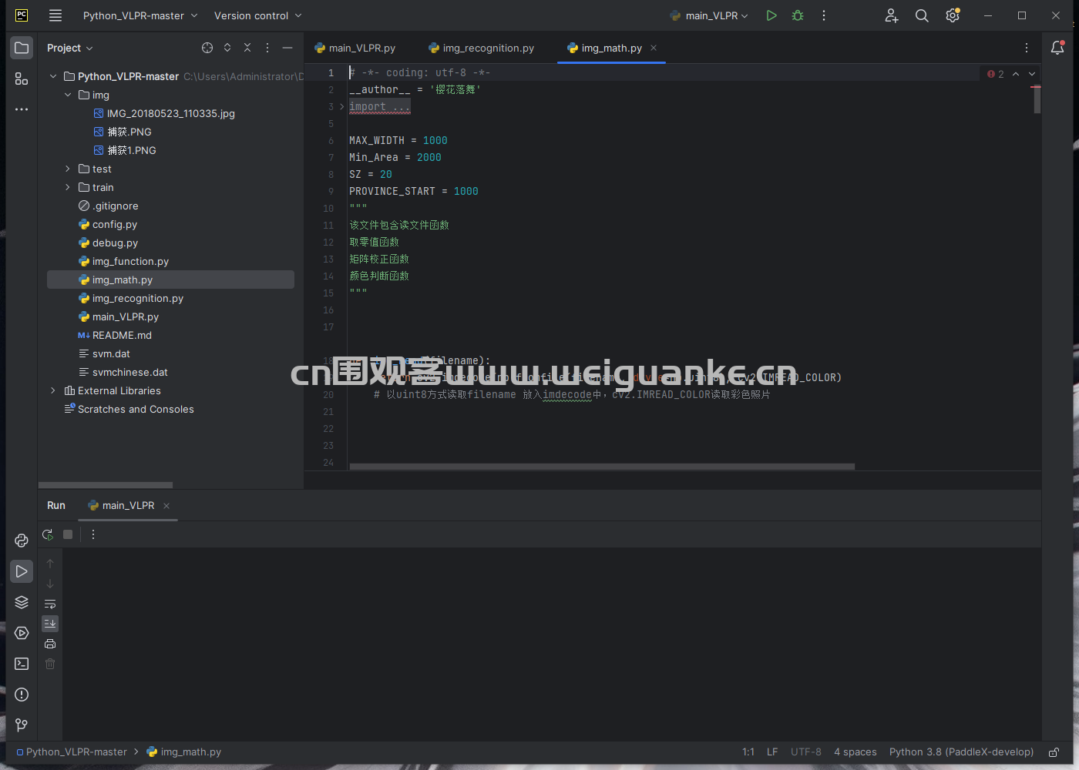Open run toolbar more actions menu
Screen dimensions: 1079x770
click(x=824, y=15)
